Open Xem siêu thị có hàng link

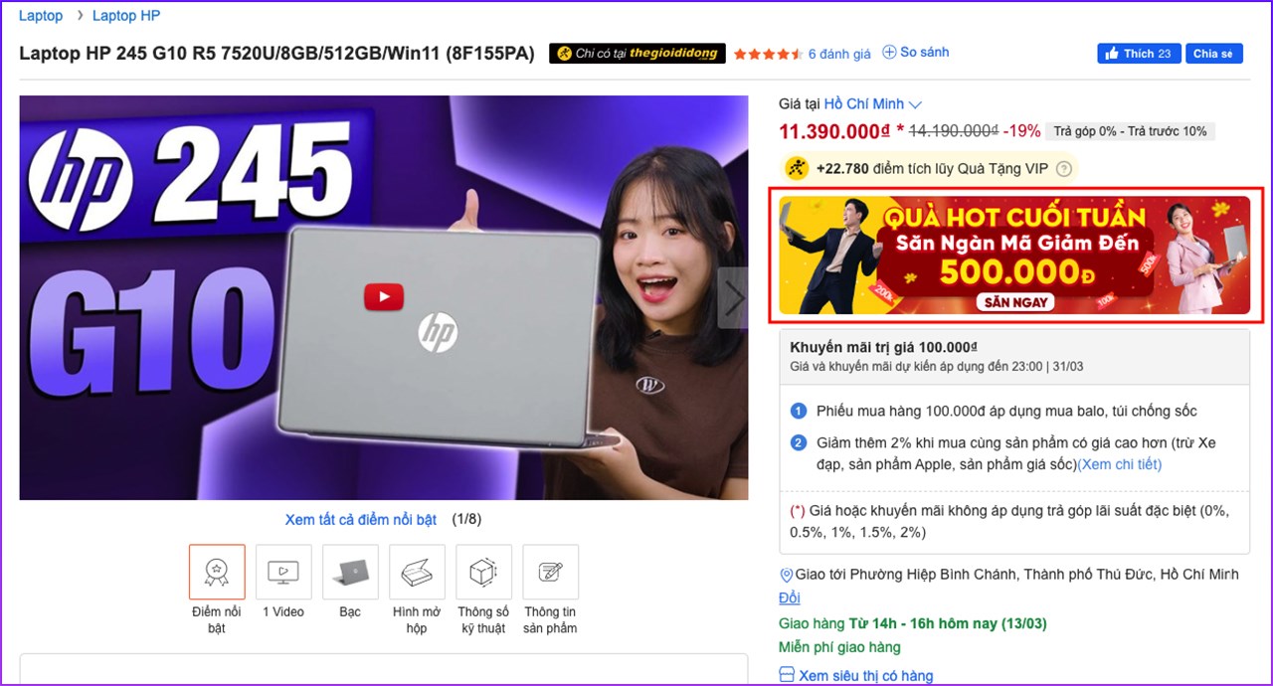(866, 676)
